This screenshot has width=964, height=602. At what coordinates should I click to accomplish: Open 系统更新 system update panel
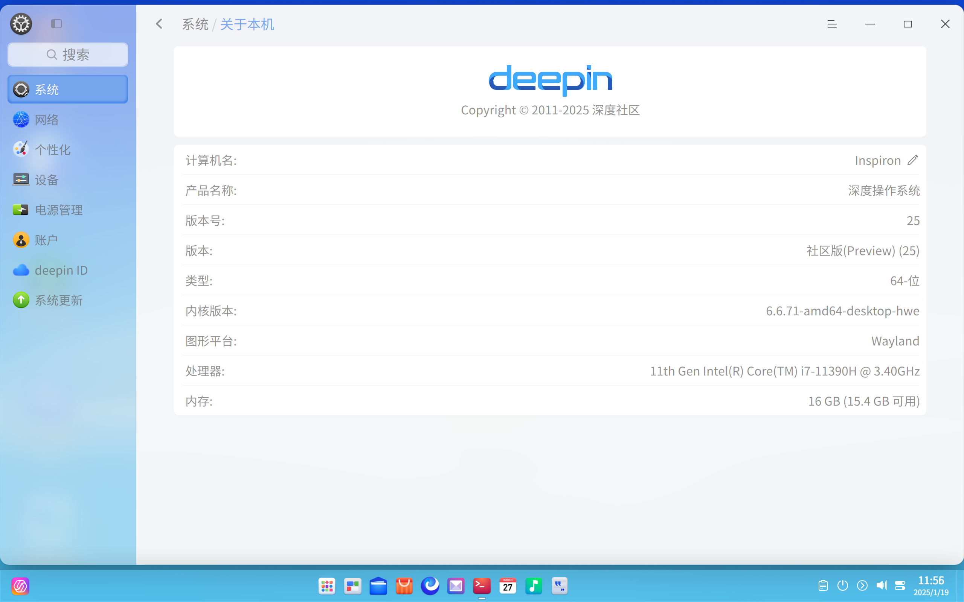(60, 300)
